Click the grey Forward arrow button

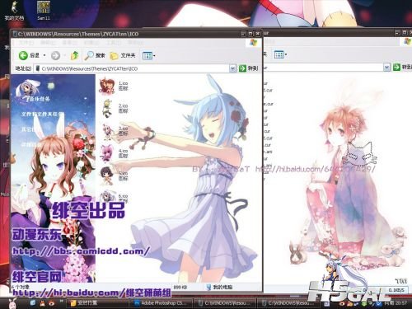(56, 56)
